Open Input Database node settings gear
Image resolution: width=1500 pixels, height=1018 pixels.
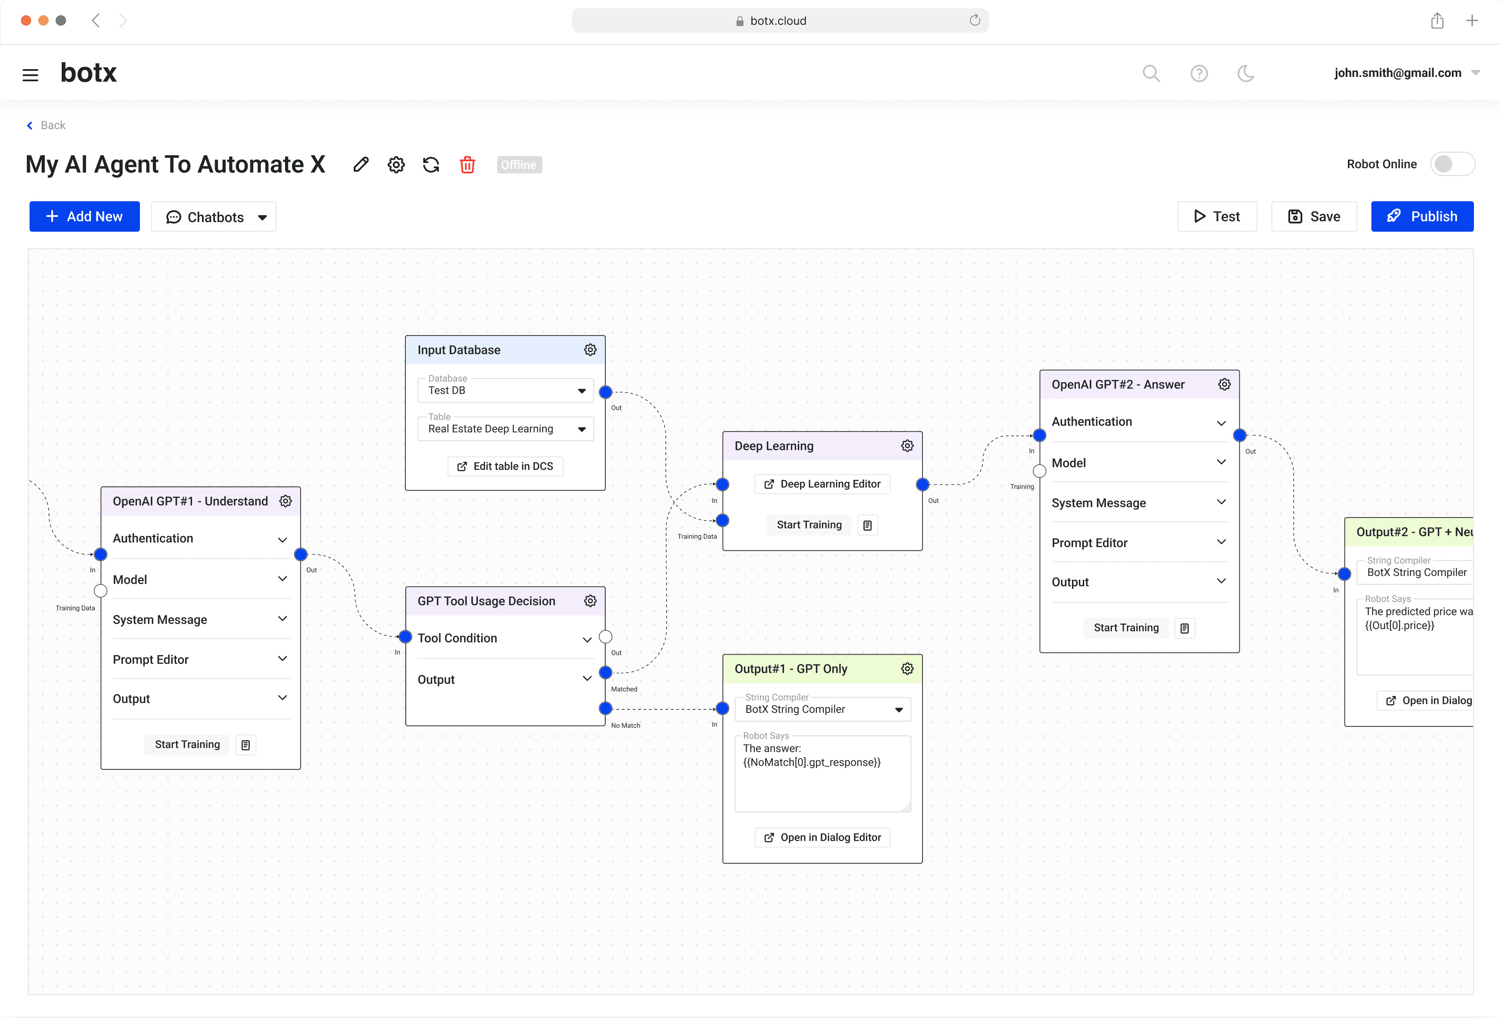point(590,349)
